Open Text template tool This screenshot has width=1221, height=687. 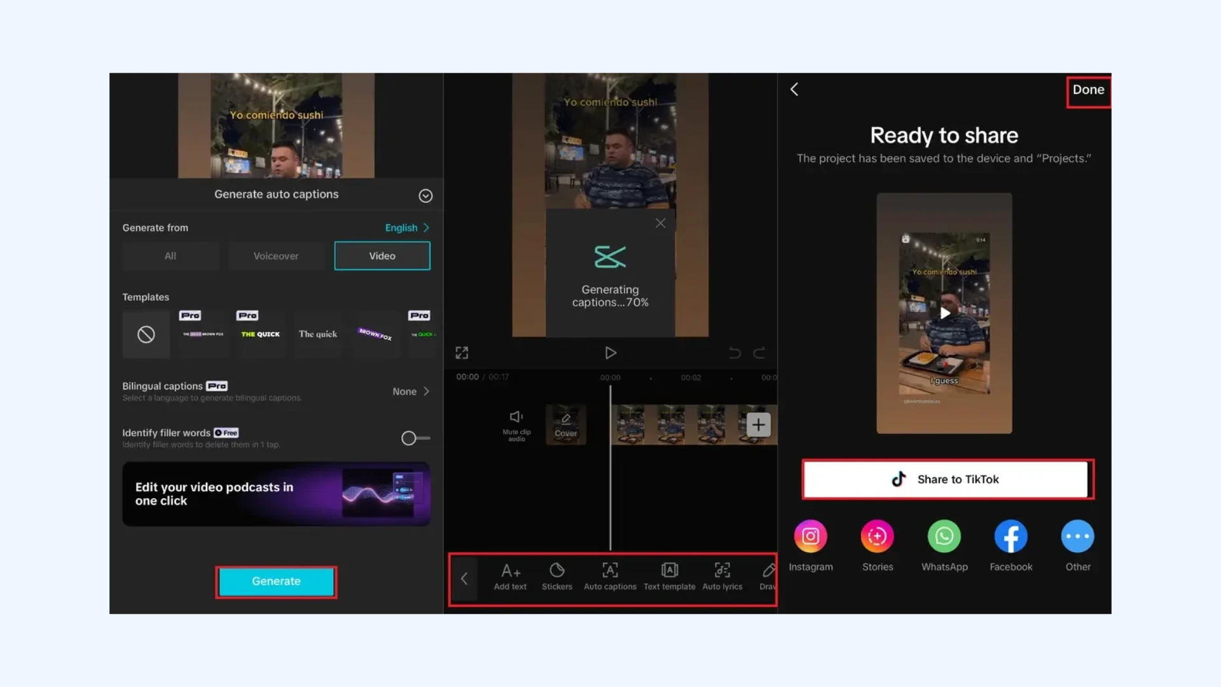coord(670,577)
